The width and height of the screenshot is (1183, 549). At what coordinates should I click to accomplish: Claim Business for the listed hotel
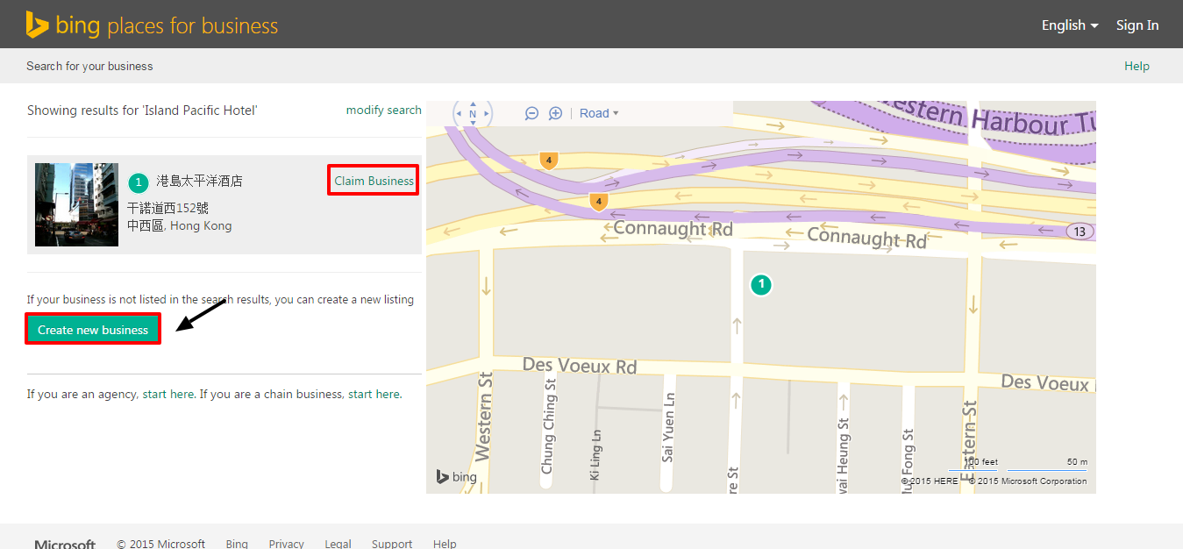[374, 181]
